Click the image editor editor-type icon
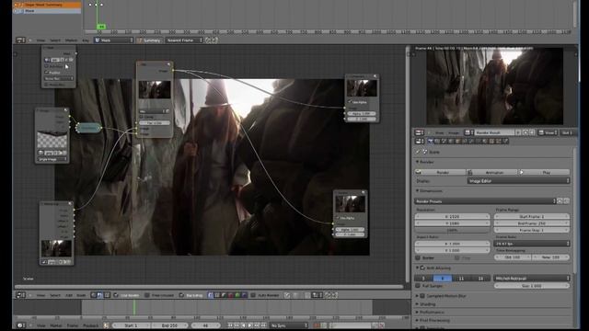Viewport: 589px width, 331px height. [x=420, y=132]
